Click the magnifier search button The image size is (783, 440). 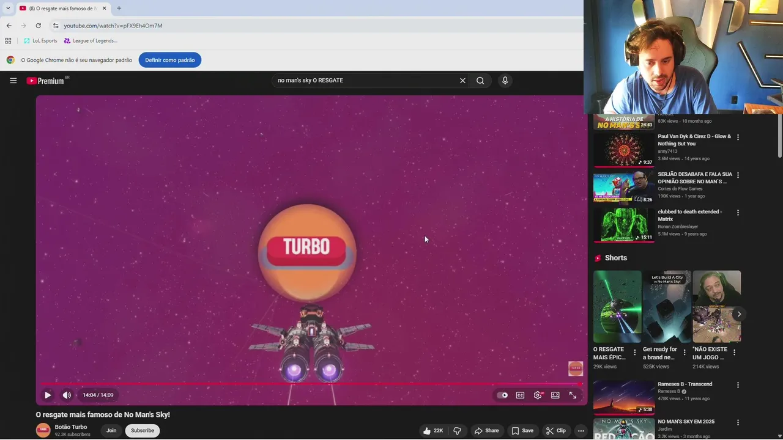[x=480, y=81]
